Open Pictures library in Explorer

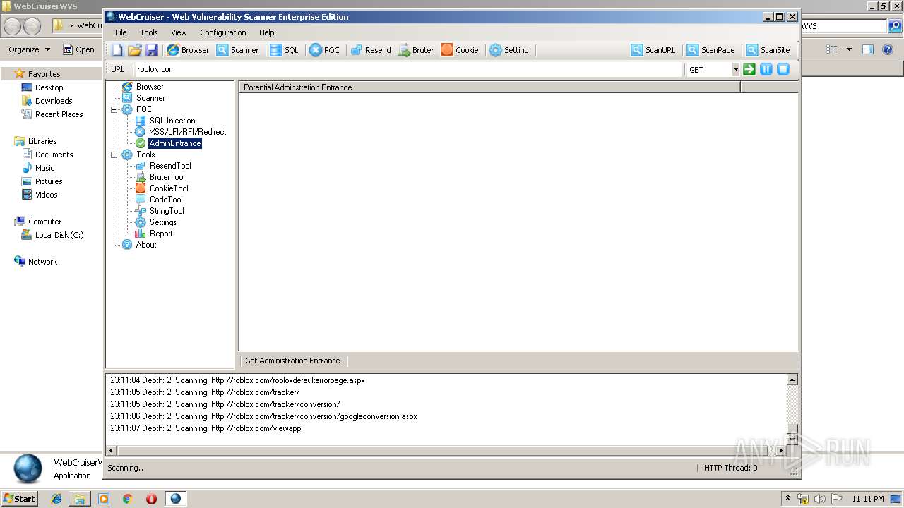pos(49,181)
